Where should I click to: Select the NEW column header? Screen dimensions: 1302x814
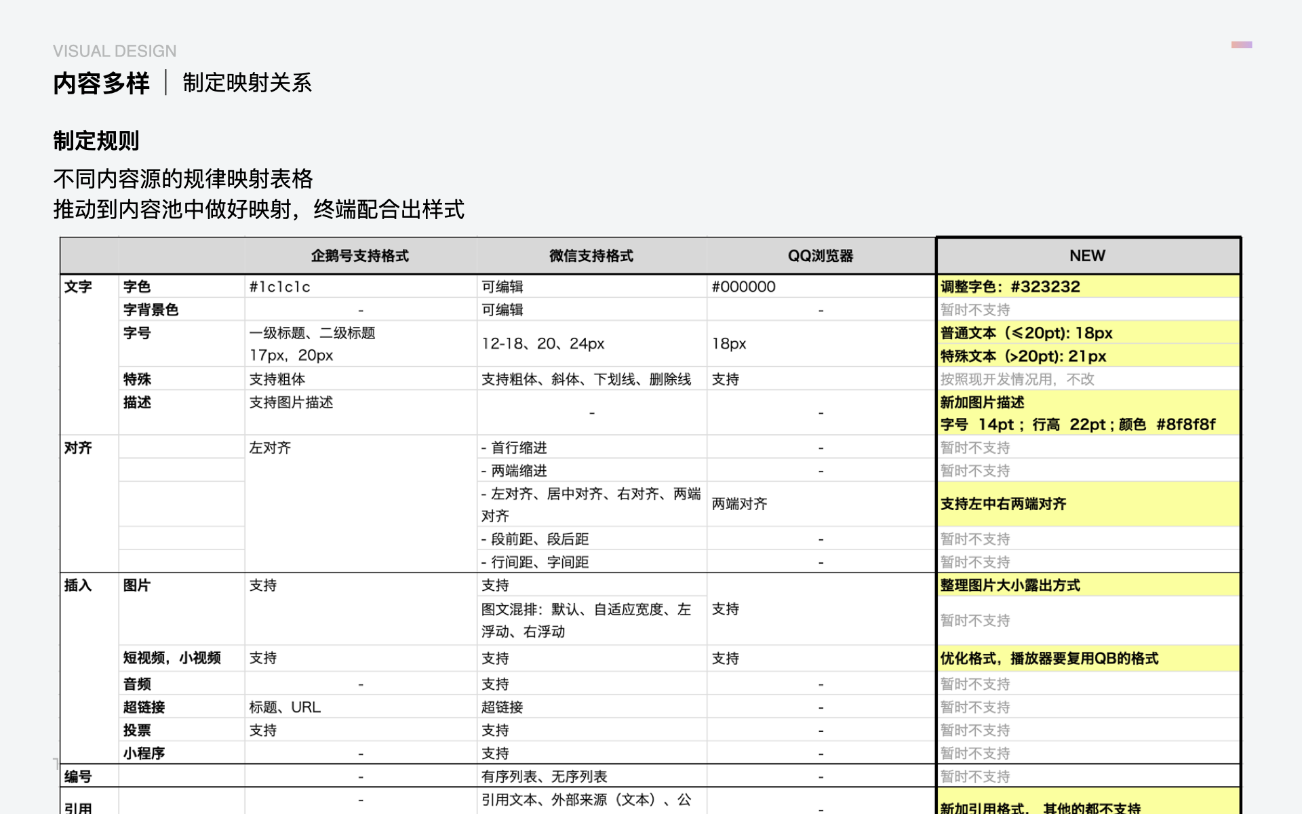[1088, 256]
